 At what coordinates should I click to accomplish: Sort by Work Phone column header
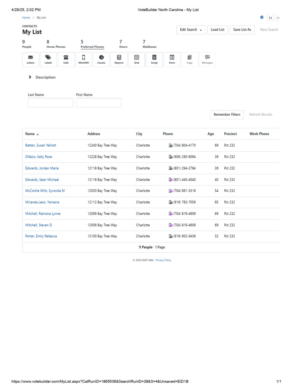[259, 134]
